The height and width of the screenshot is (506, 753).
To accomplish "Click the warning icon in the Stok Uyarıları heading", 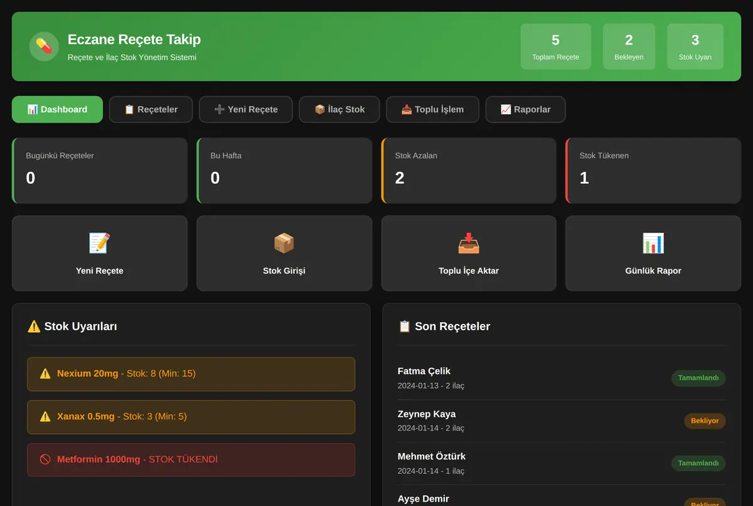I will coord(34,326).
